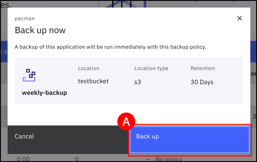Screen dimensions: 257x162
Task: Close the Back up now dialog
Action: 239,18
